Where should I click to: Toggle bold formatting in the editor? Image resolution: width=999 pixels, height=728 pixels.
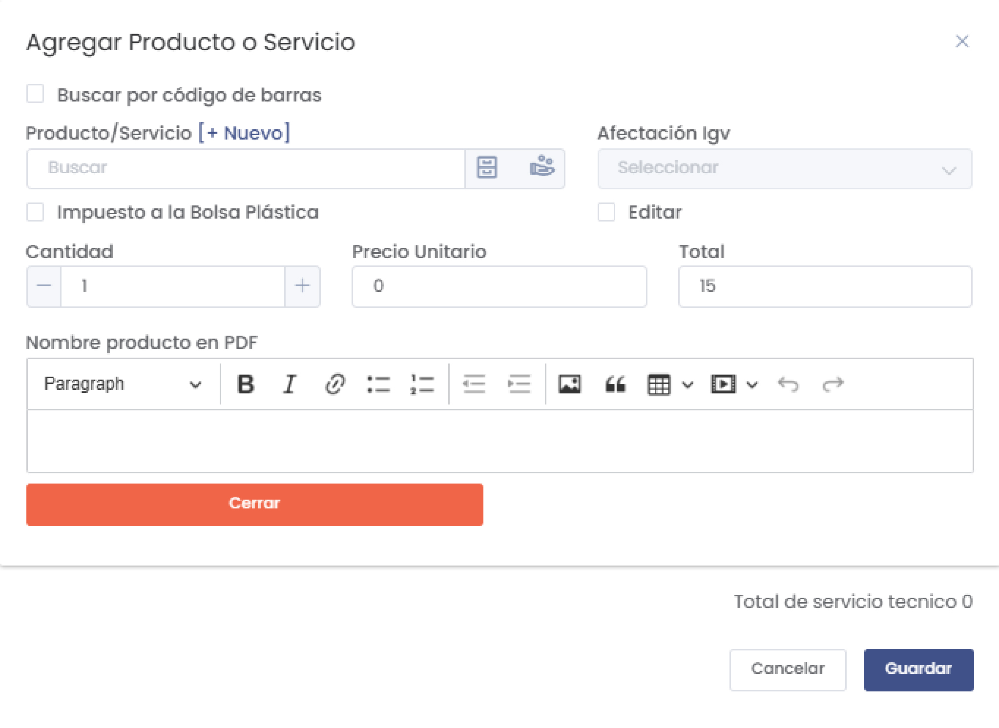point(247,384)
